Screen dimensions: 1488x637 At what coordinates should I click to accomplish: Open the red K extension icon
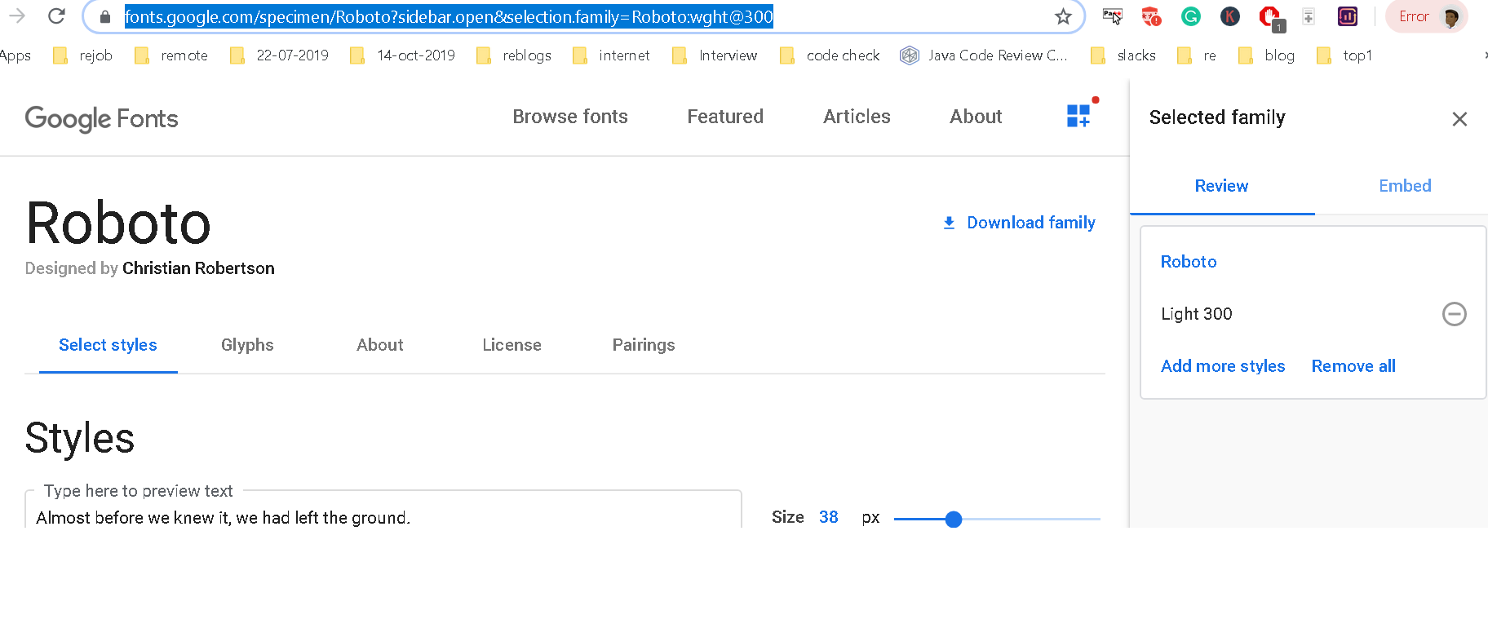tap(1230, 16)
